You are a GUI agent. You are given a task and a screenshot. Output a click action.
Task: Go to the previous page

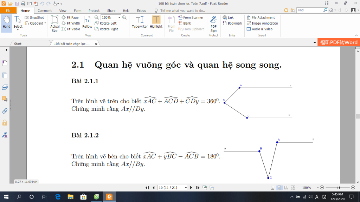click(154, 188)
